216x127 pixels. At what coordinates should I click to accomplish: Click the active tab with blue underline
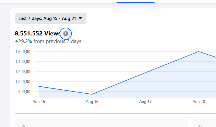pyautogui.click(x=135, y=1)
